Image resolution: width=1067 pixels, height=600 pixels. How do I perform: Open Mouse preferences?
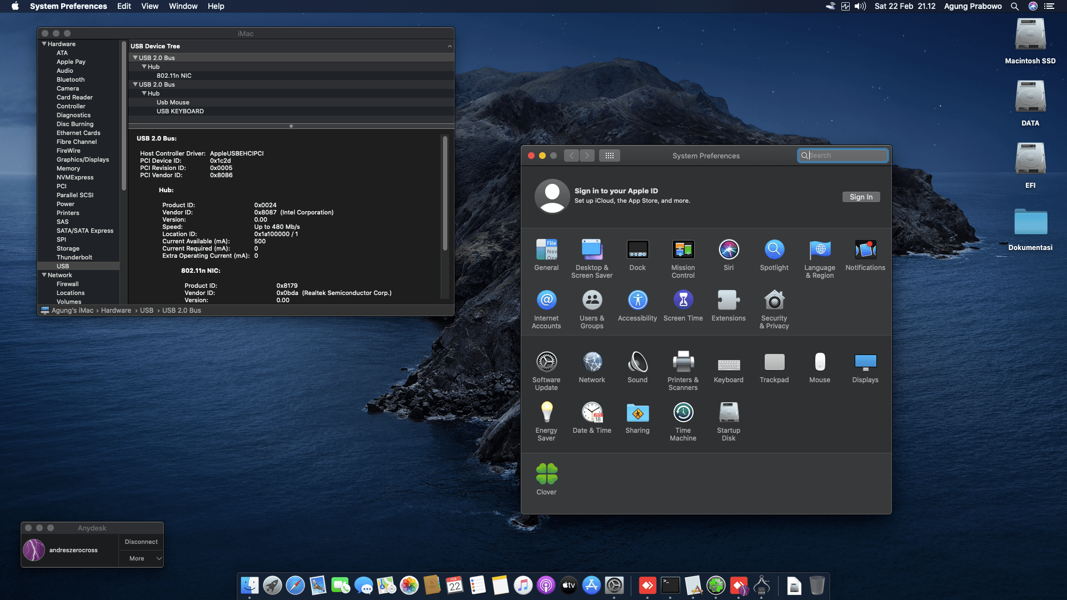click(820, 367)
